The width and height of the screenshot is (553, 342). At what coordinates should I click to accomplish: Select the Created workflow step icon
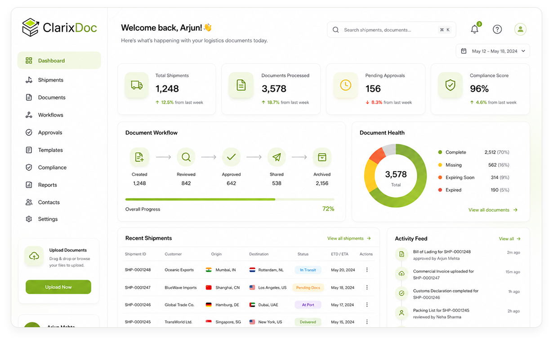139,157
